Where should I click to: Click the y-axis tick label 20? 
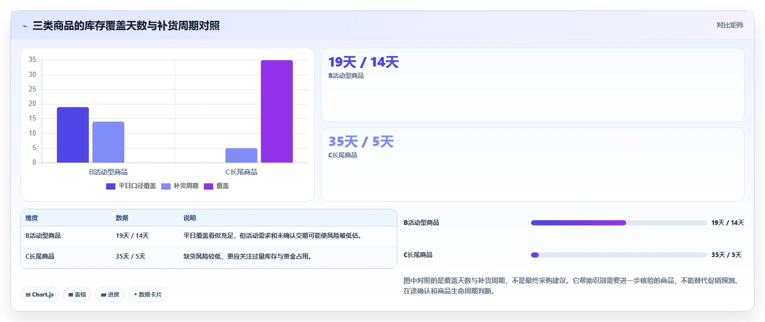(x=32, y=104)
